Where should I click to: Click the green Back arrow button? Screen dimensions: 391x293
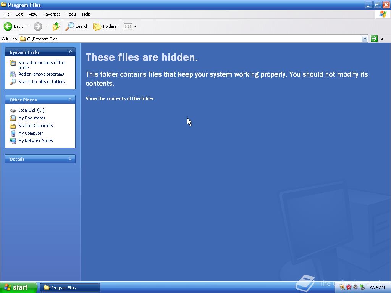[8, 26]
